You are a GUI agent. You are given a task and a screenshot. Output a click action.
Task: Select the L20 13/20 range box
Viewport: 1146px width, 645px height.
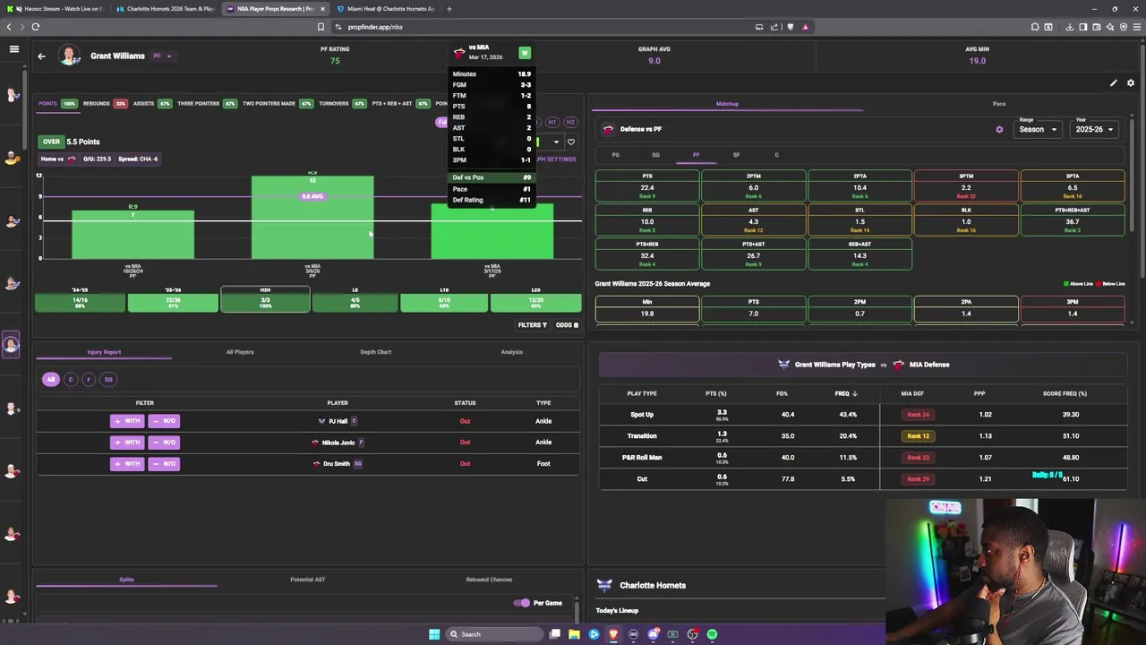535,299
